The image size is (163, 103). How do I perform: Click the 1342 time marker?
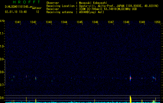click(33, 22)
